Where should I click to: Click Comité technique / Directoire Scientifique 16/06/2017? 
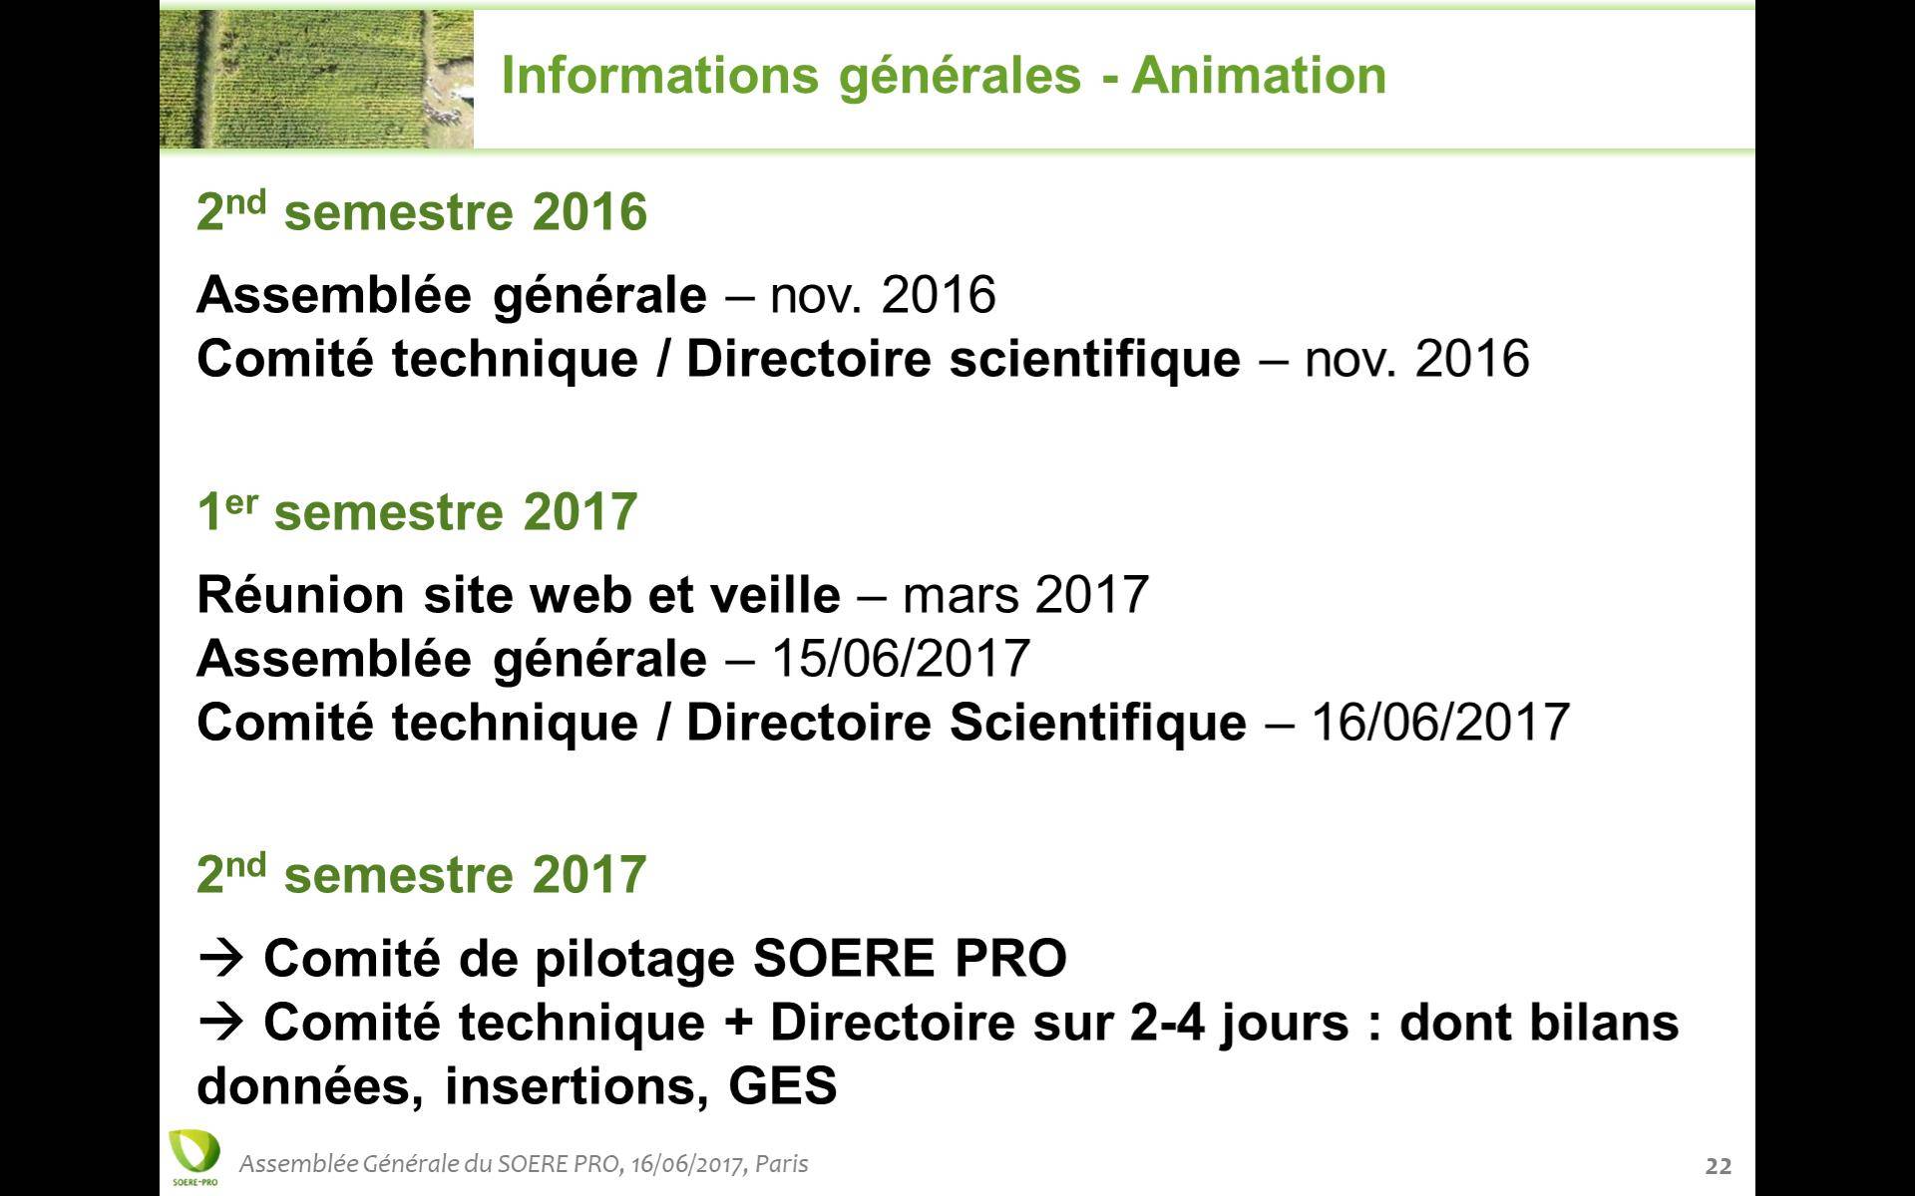tap(884, 723)
